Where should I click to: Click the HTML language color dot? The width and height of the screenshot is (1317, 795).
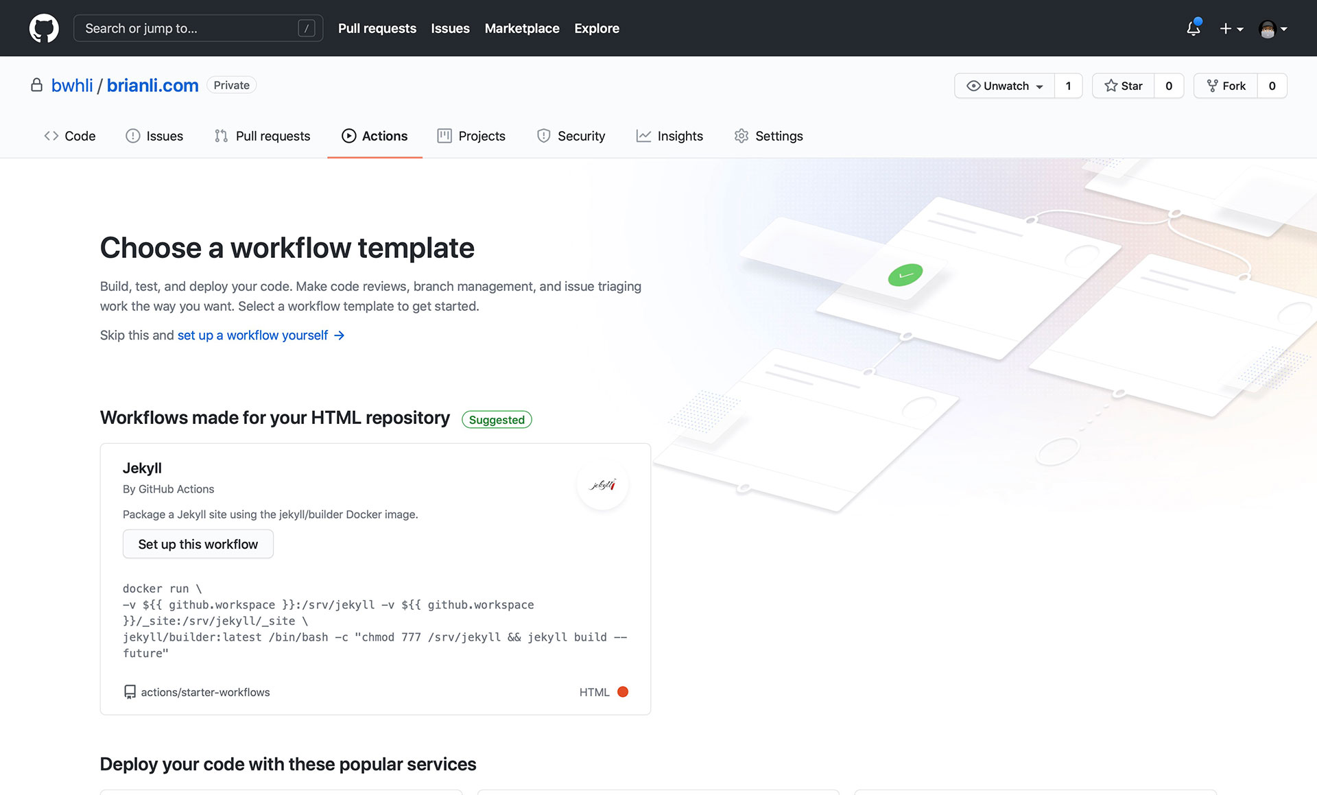pyautogui.click(x=623, y=691)
